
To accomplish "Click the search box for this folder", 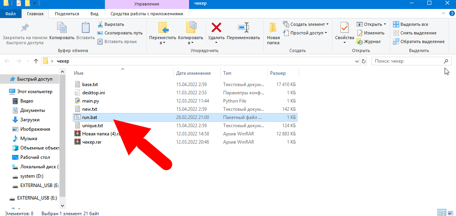I will pos(407,61).
